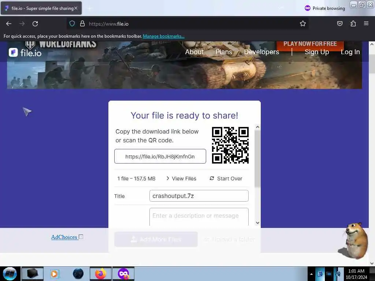
Task: Open the About page
Action: 194,52
